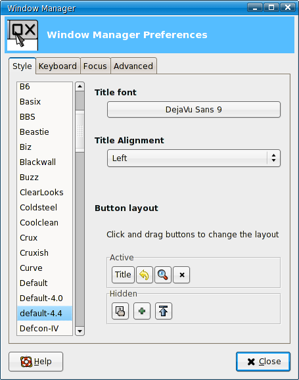
Task: Click the Help button
Action: point(36,362)
